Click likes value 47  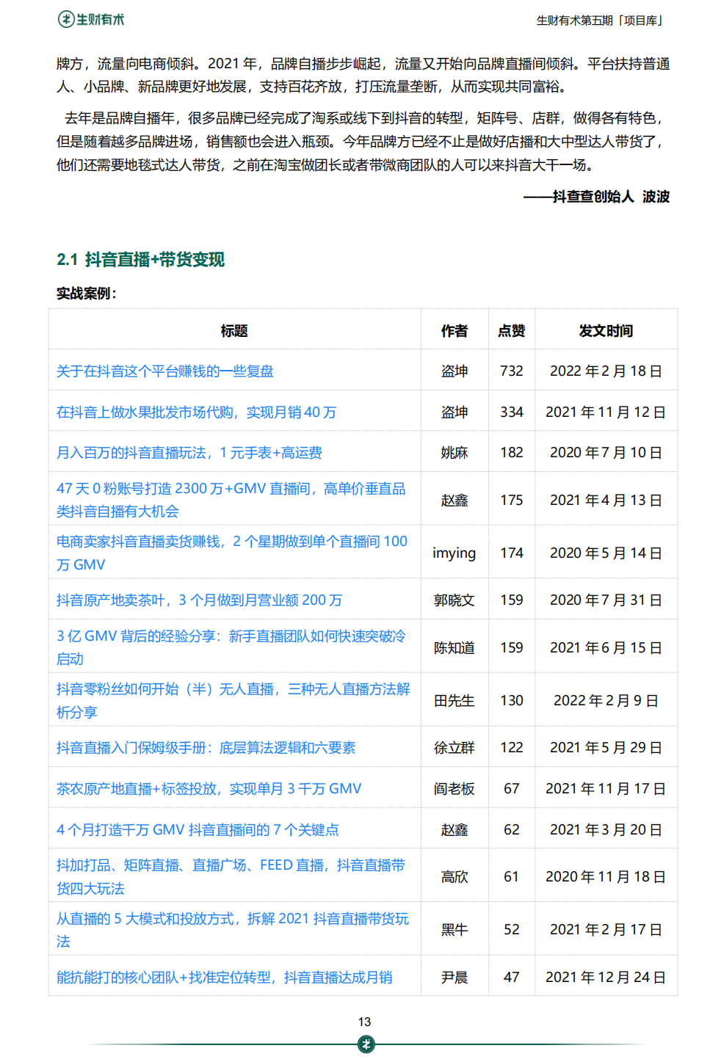(512, 978)
